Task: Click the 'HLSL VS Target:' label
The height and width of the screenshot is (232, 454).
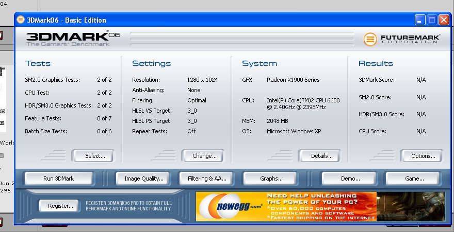Action: 152,111
